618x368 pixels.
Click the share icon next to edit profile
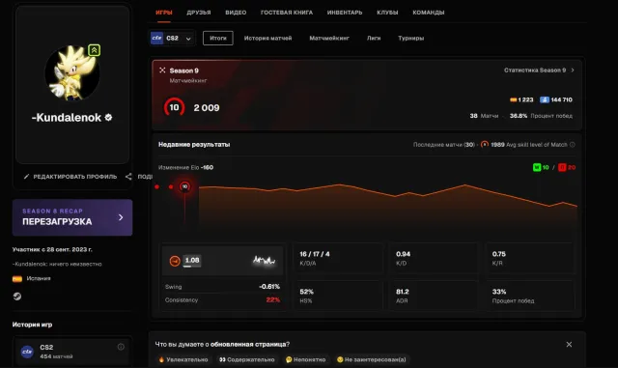tap(128, 177)
